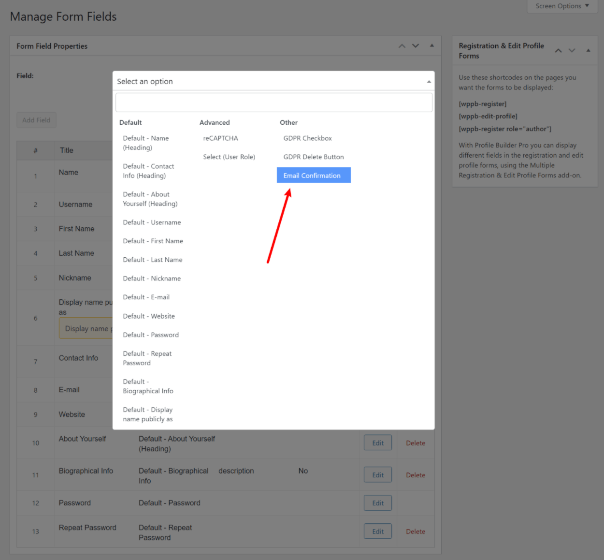Click the down chevron on Registration & Edit Profile Forms
Image resolution: width=604 pixels, height=560 pixels.
point(572,50)
